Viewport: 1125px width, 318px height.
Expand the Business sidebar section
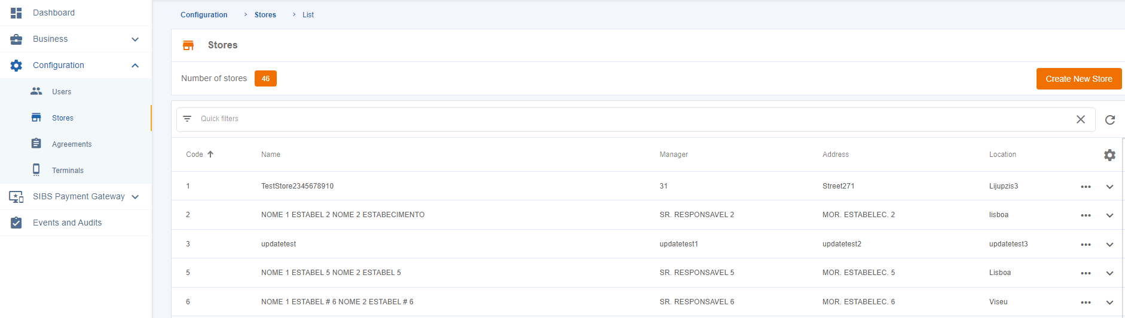[135, 39]
